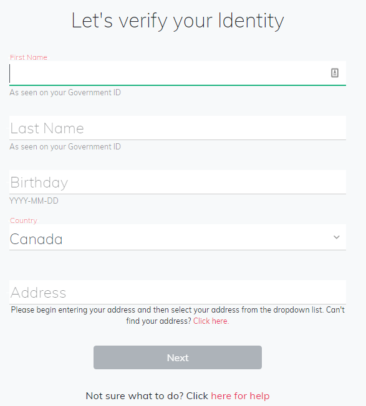The width and height of the screenshot is (366, 406).
Task: Click the Government ID hint below First Name
Action: tap(65, 92)
